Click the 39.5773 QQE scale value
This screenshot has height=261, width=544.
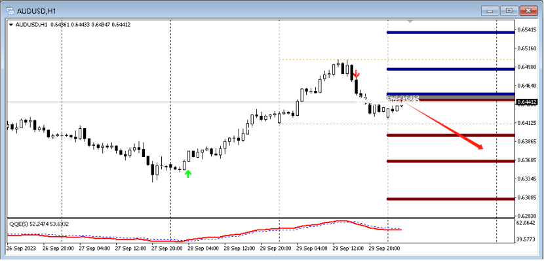(525, 239)
